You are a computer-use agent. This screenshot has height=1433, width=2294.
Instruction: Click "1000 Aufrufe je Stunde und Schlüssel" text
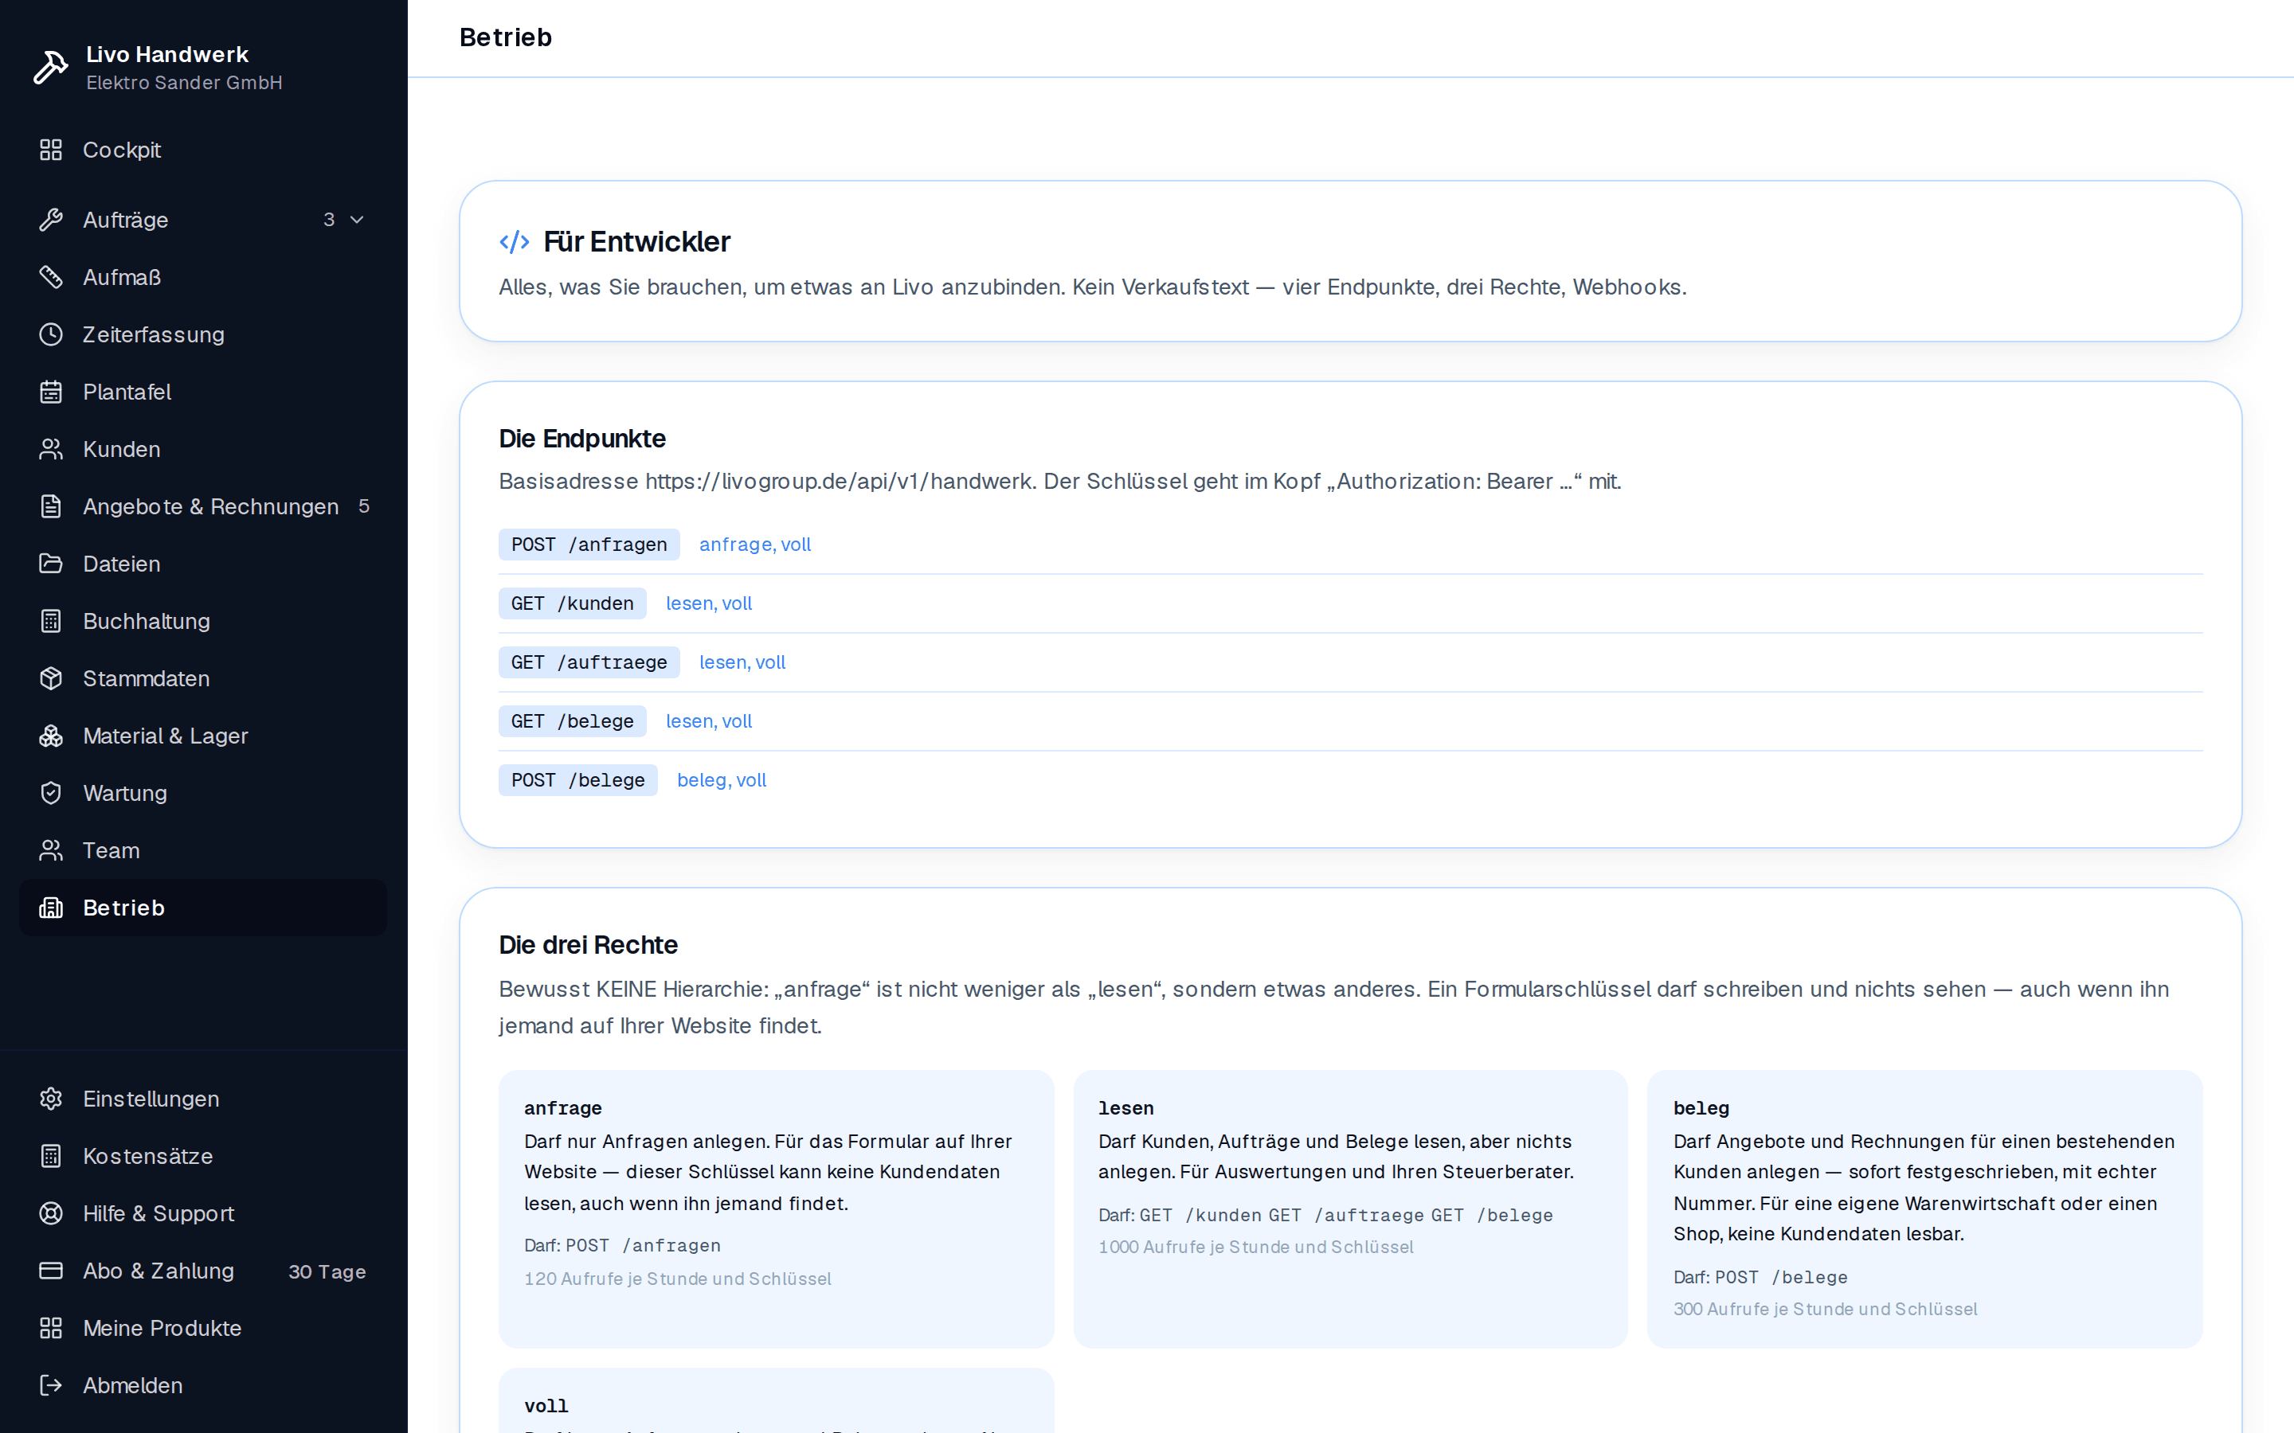click(x=1256, y=1248)
